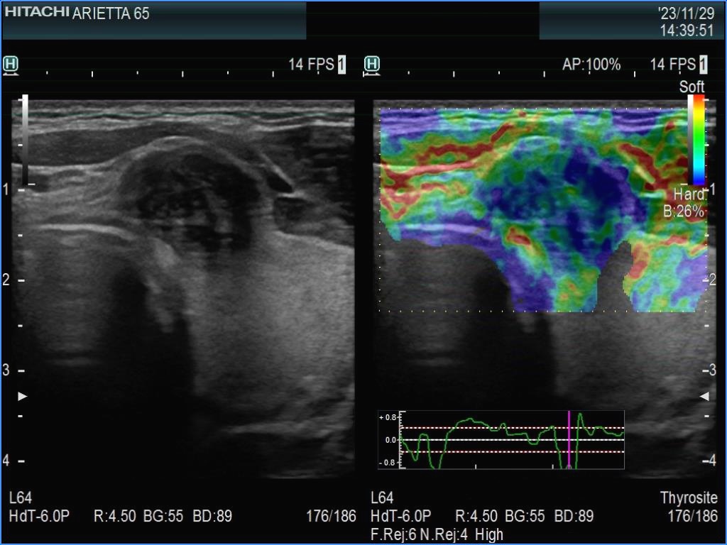This screenshot has height=545, width=727.
Task: Click BD:89 value under the elastography pane
Action: click(574, 516)
